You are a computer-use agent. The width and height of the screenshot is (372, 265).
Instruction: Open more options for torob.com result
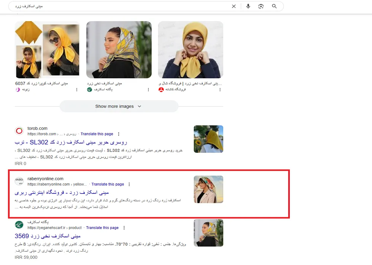[x=119, y=134]
